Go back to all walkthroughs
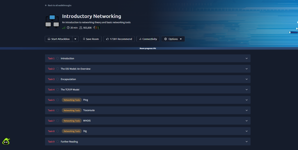 pos(58,5)
